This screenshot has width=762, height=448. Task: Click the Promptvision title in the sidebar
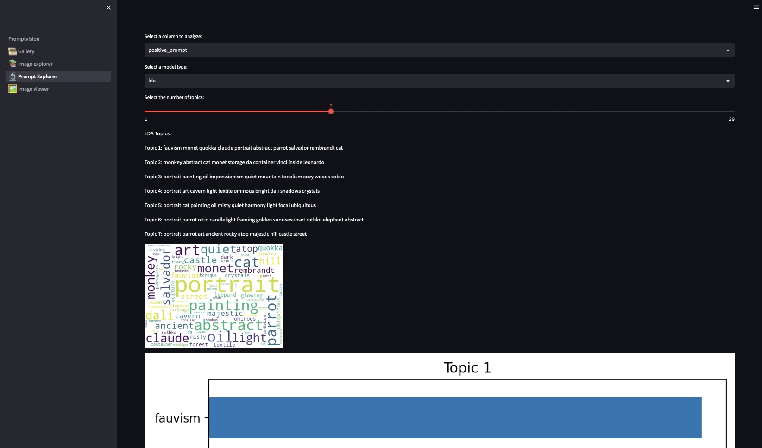pyautogui.click(x=24, y=39)
